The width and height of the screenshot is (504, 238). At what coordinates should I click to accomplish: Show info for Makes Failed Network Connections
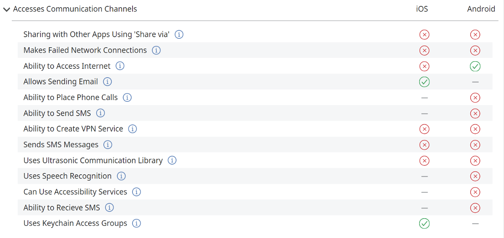[x=156, y=50]
